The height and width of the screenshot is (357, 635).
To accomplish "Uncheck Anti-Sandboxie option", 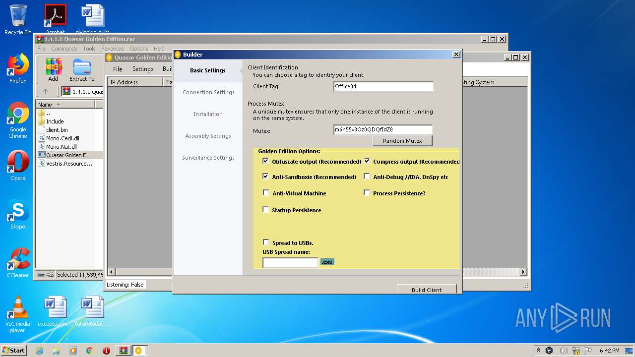I will (266, 177).
